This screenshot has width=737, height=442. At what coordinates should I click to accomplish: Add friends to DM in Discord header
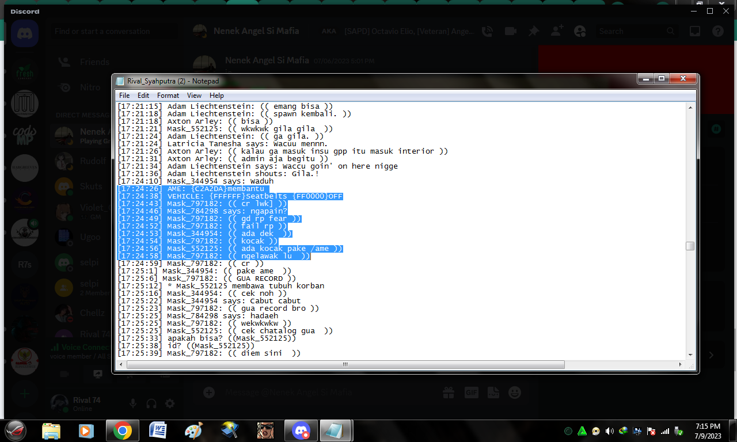tap(557, 31)
